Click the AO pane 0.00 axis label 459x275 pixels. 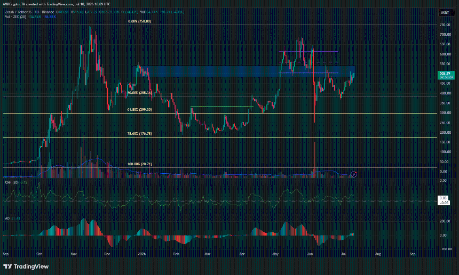444,235
